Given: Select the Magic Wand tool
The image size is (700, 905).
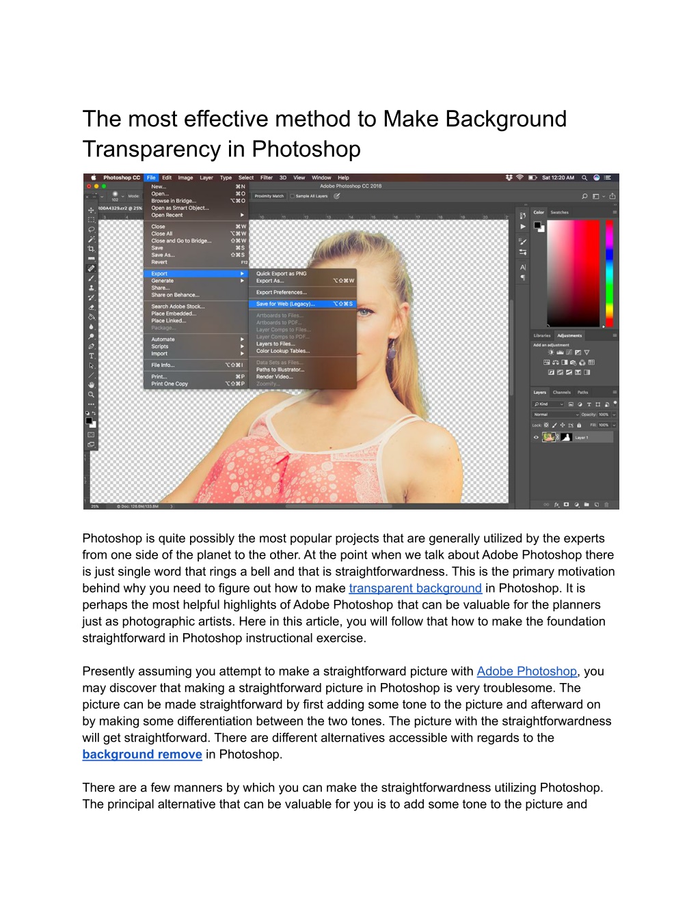Looking at the screenshot, I should 91,238.
